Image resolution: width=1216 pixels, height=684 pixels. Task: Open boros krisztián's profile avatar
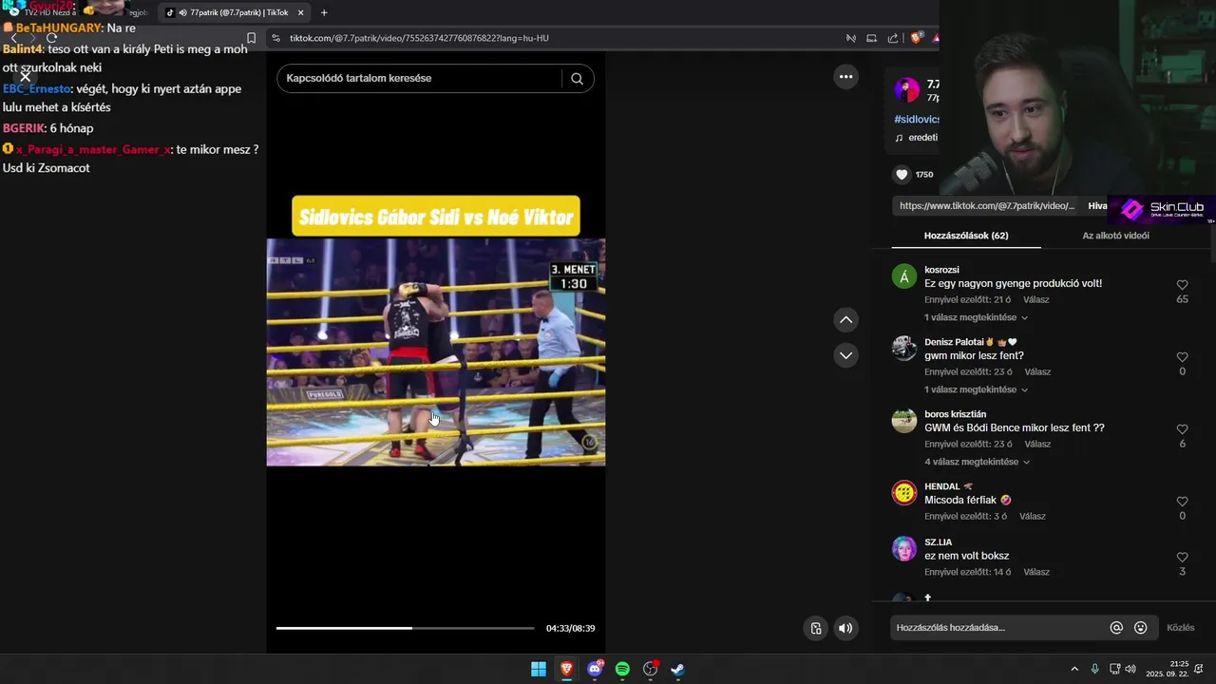coord(904,421)
